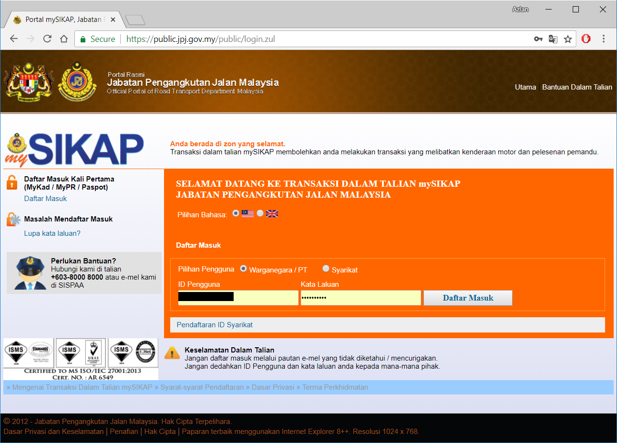This screenshot has width=617, height=443.
Task: Choose Warganegara / PT user option
Action: (243, 269)
